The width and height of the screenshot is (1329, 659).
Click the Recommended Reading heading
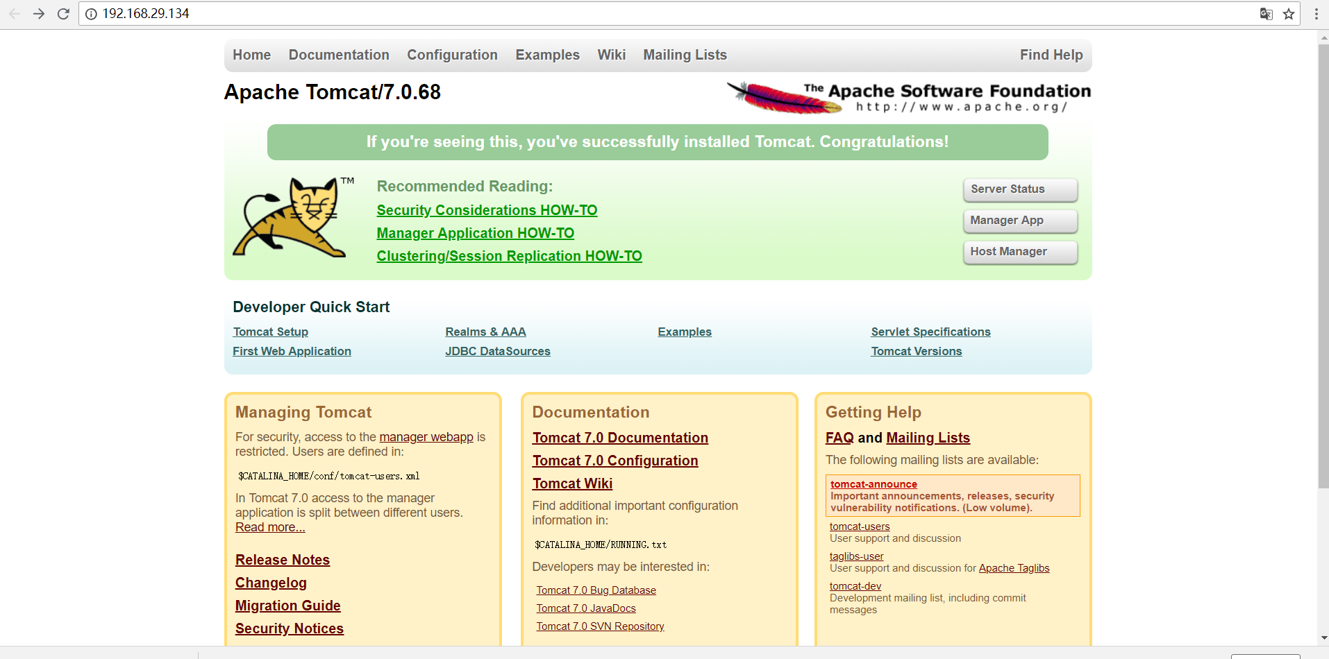coord(465,186)
